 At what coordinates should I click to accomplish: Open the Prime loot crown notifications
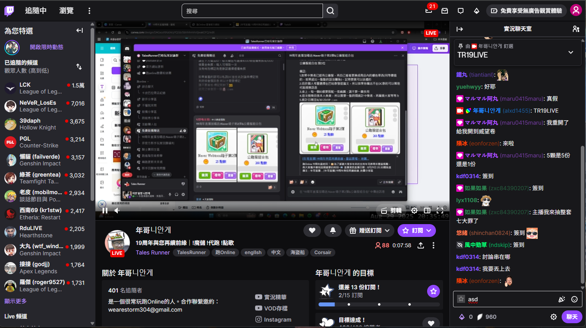coord(429,11)
